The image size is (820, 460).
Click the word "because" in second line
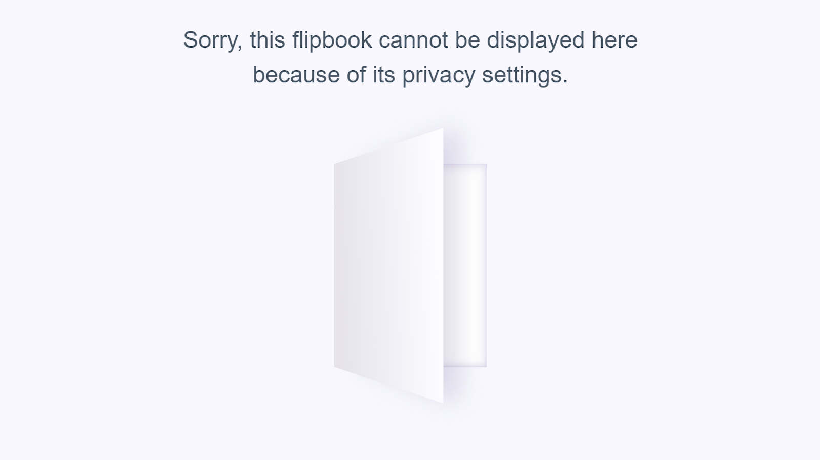(296, 75)
